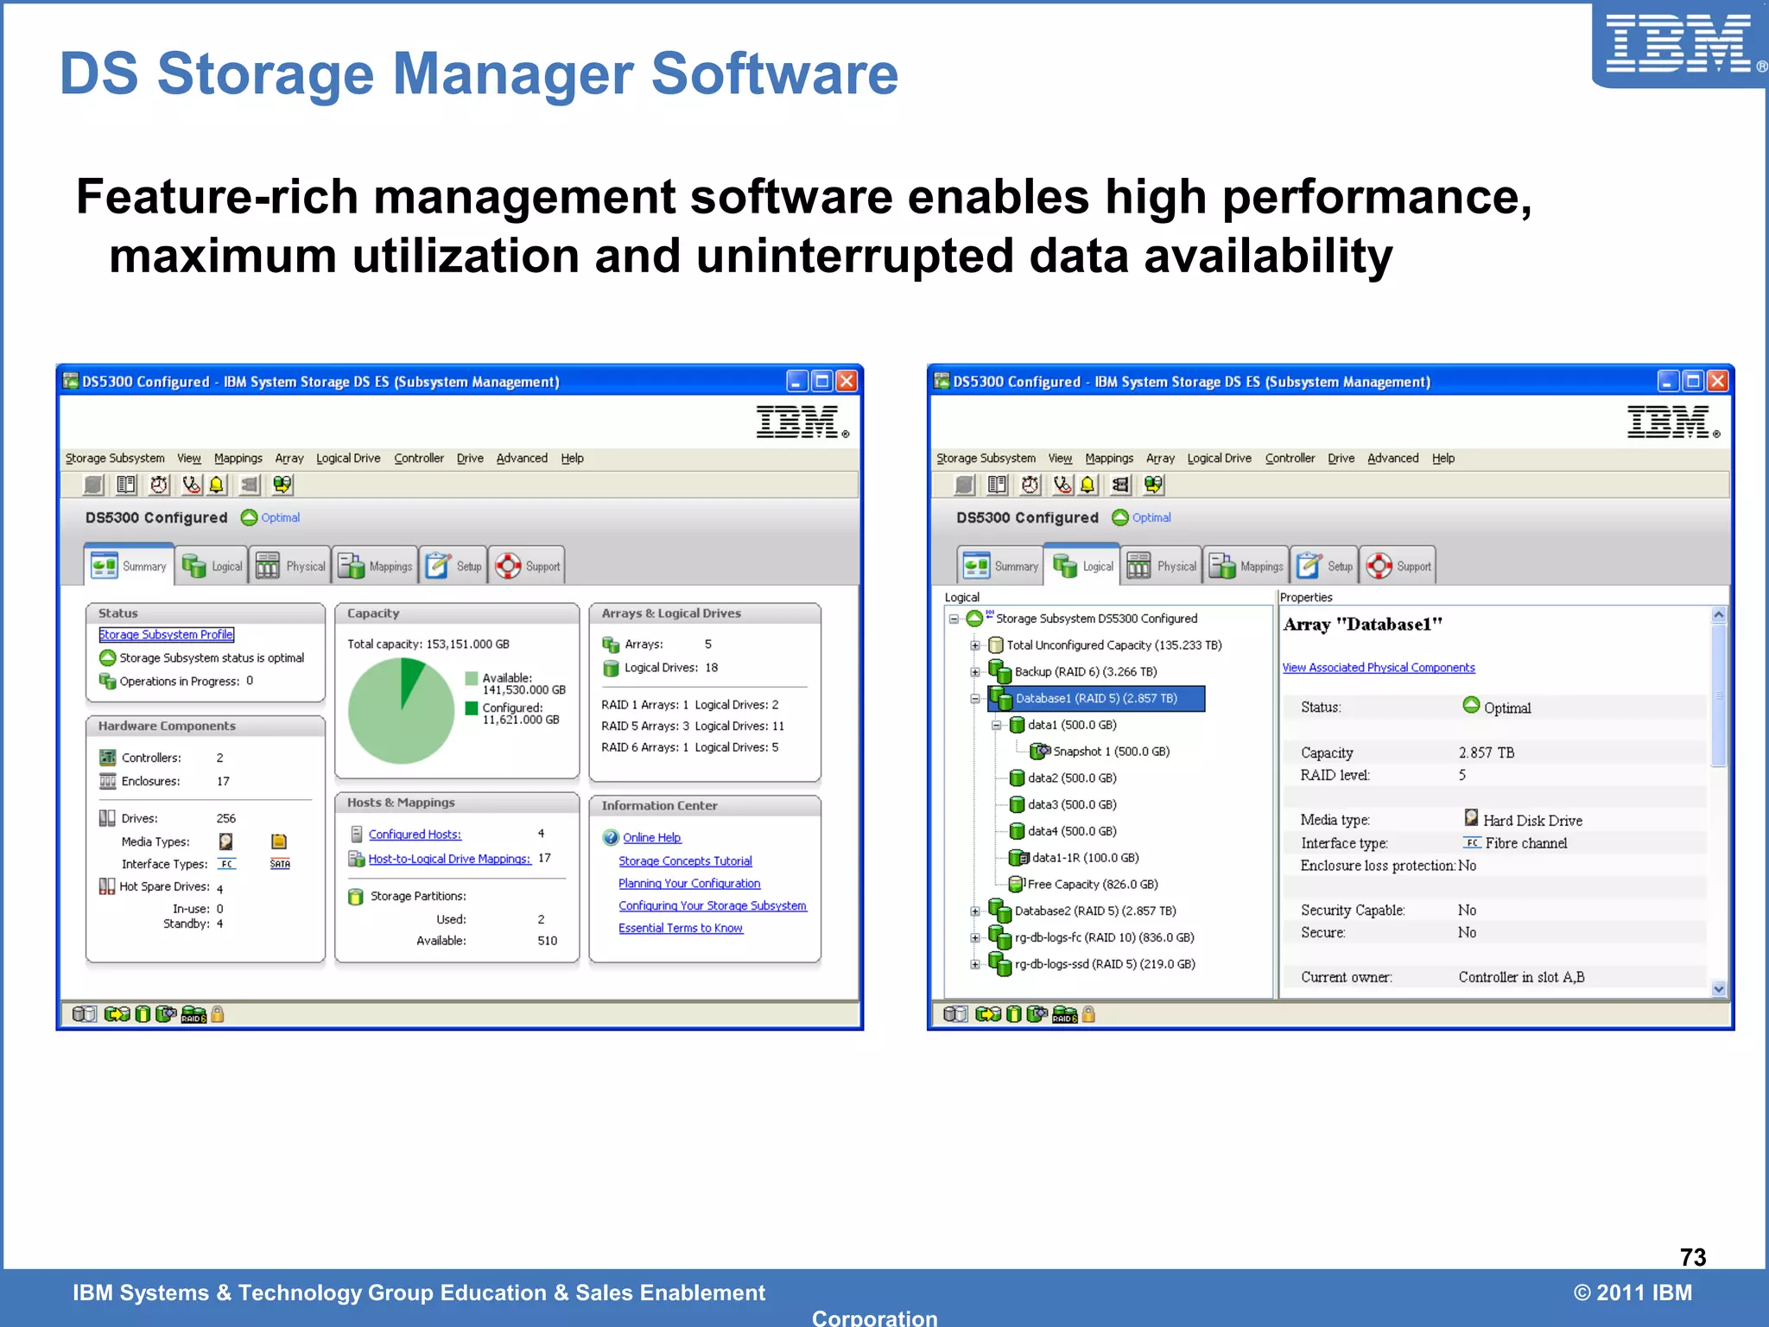1769x1327 pixels.
Task: Switch to the Setup tab in the Logical window
Action: pyautogui.click(x=1323, y=566)
